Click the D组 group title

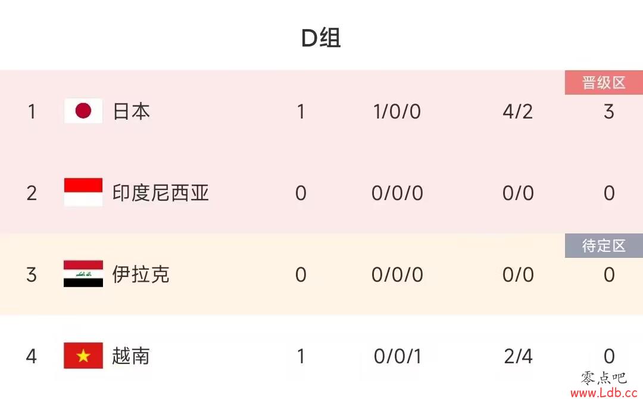[321, 38]
